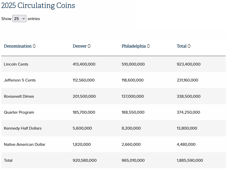
Task: Click the Native American Dollar row
Action: [113, 144]
